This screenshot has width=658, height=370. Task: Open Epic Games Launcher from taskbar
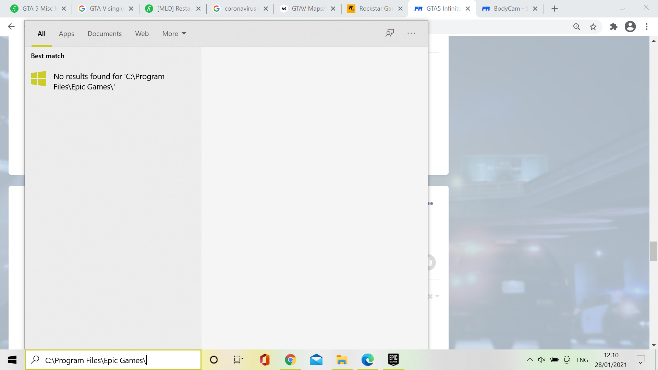click(x=393, y=359)
